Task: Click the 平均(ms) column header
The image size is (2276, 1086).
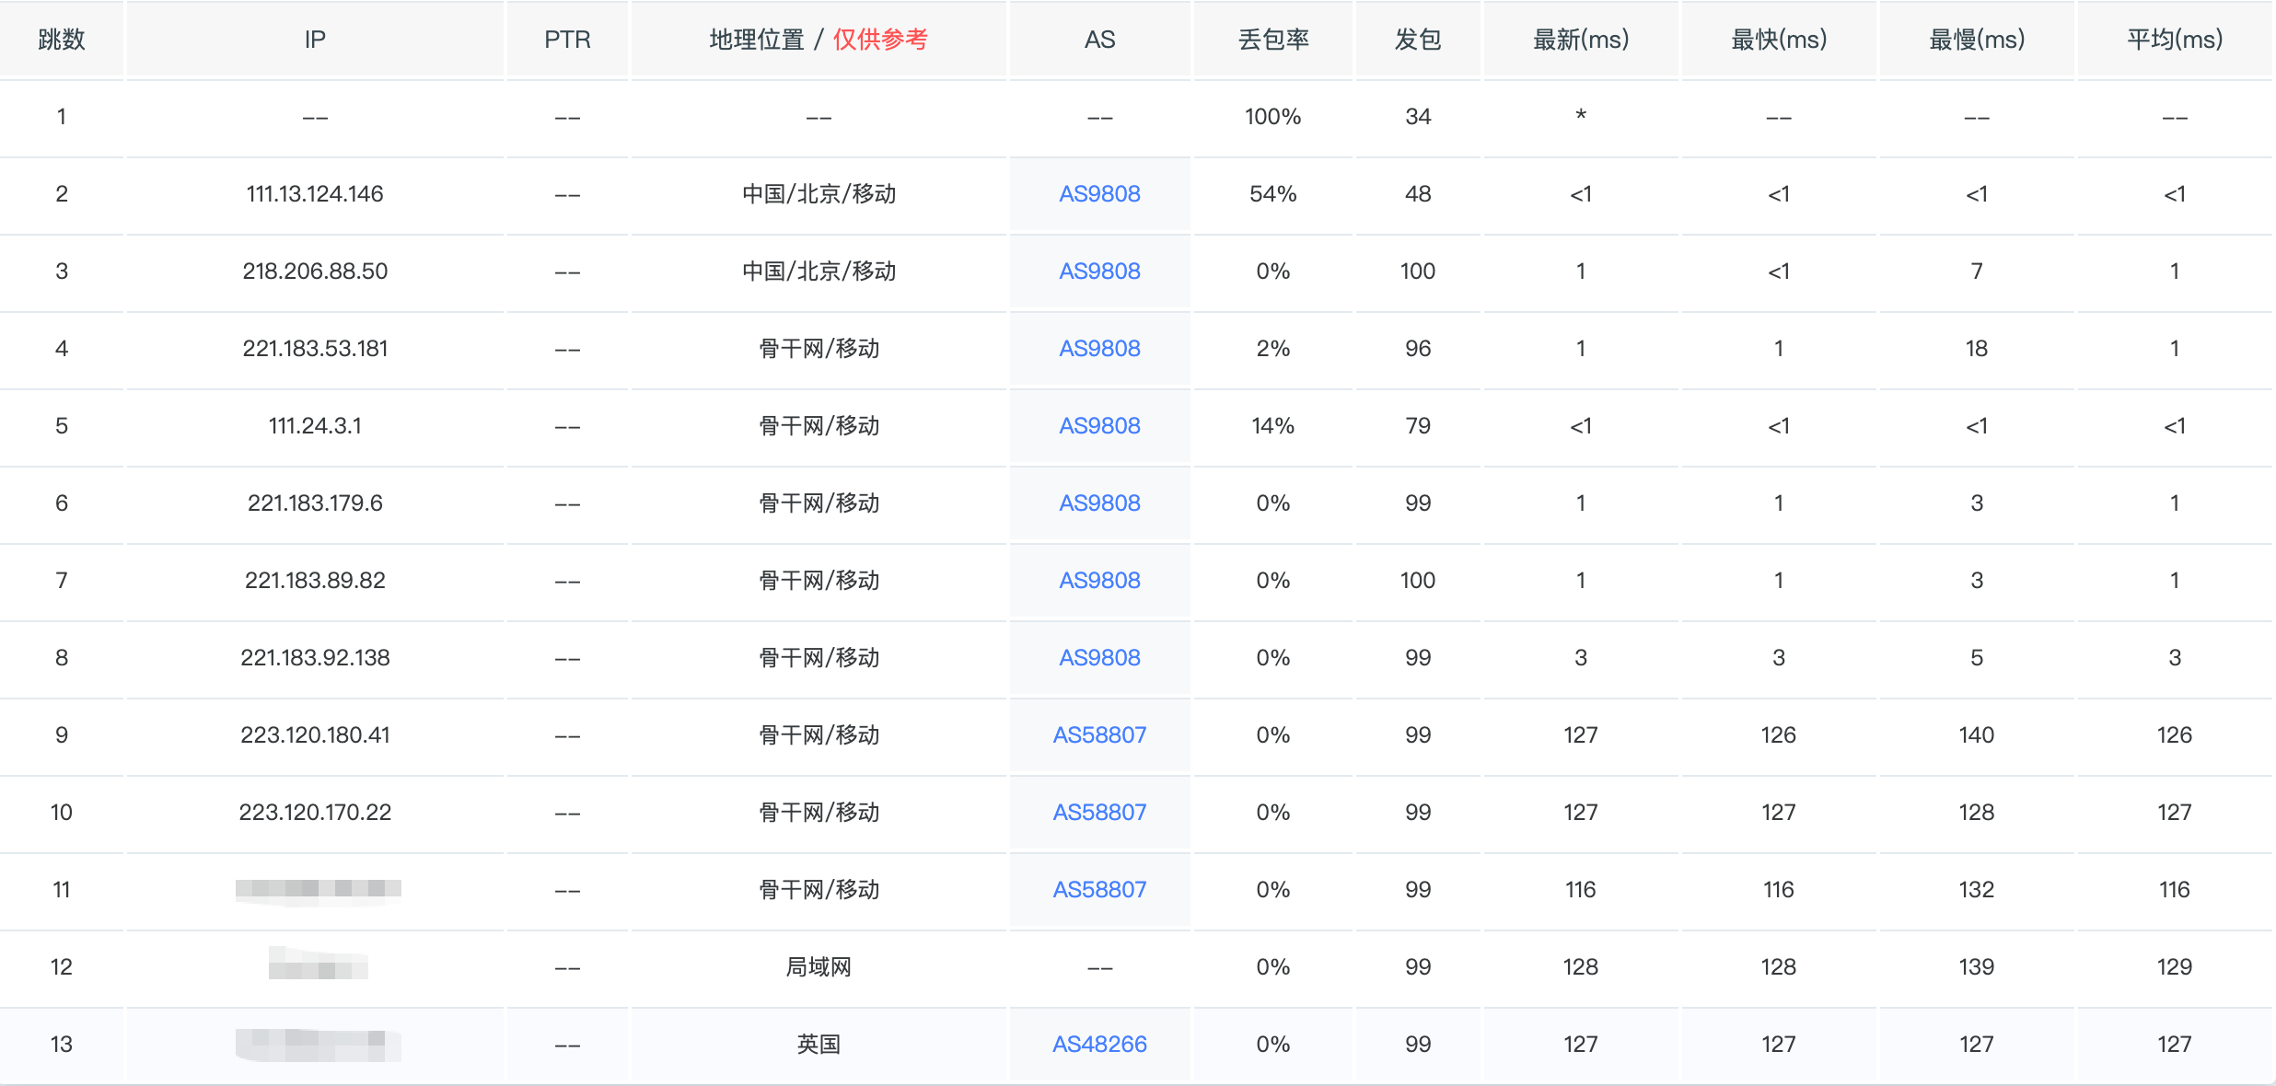Action: click(2175, 40)
